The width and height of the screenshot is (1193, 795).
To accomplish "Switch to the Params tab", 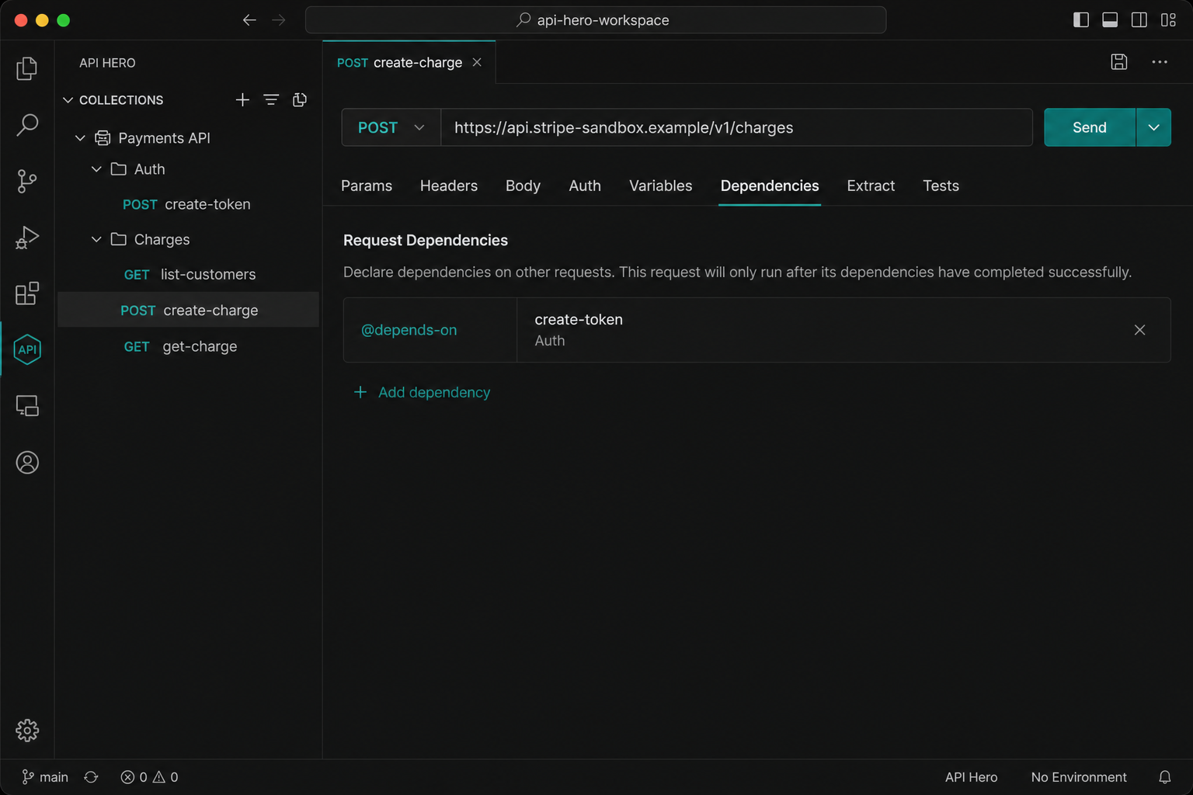I will click(367, 186).
